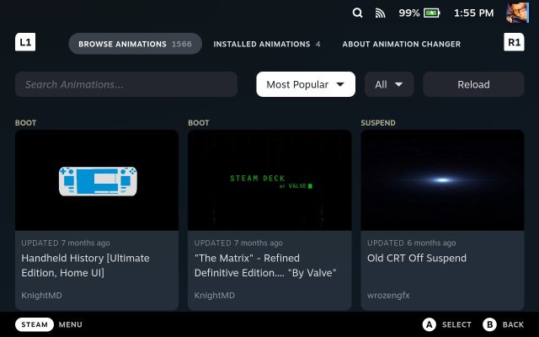Select The Matrix boot animation thumbnail
The height and width of the screenshot is (337, 539).
point(269,180)
